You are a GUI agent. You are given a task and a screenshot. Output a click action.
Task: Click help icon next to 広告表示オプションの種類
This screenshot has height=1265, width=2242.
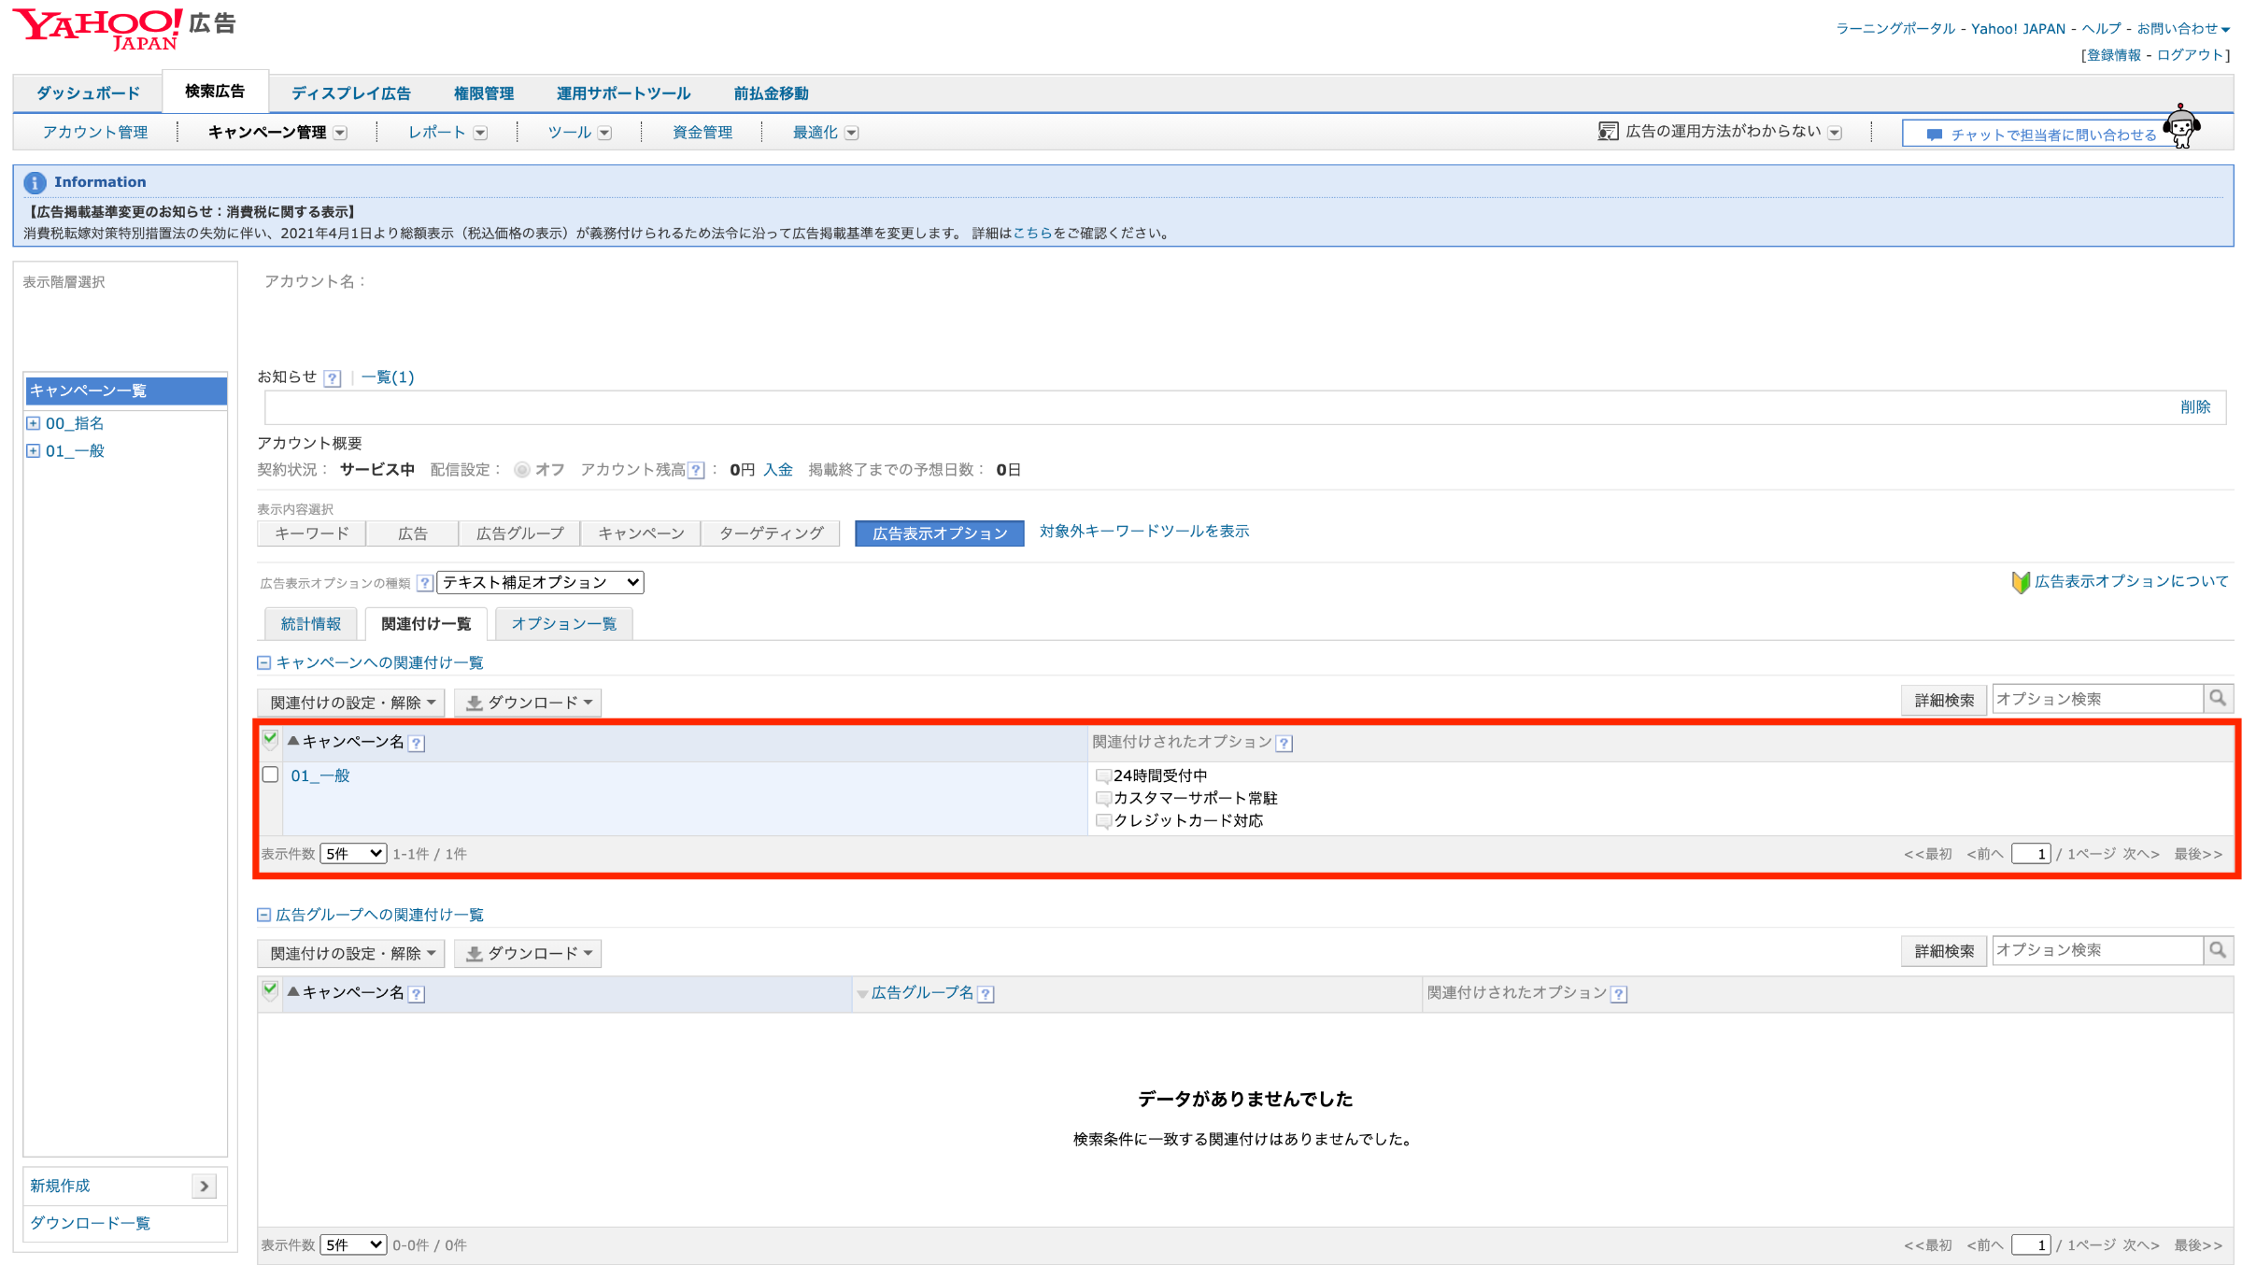point(424,583)
